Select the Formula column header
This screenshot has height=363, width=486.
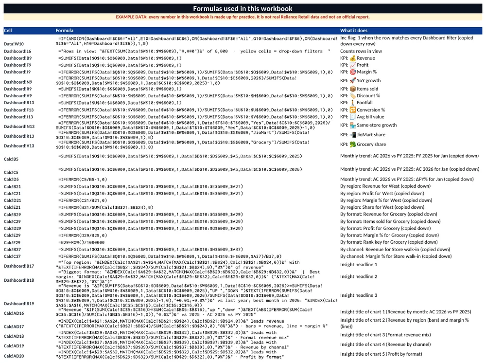point(65,30)
